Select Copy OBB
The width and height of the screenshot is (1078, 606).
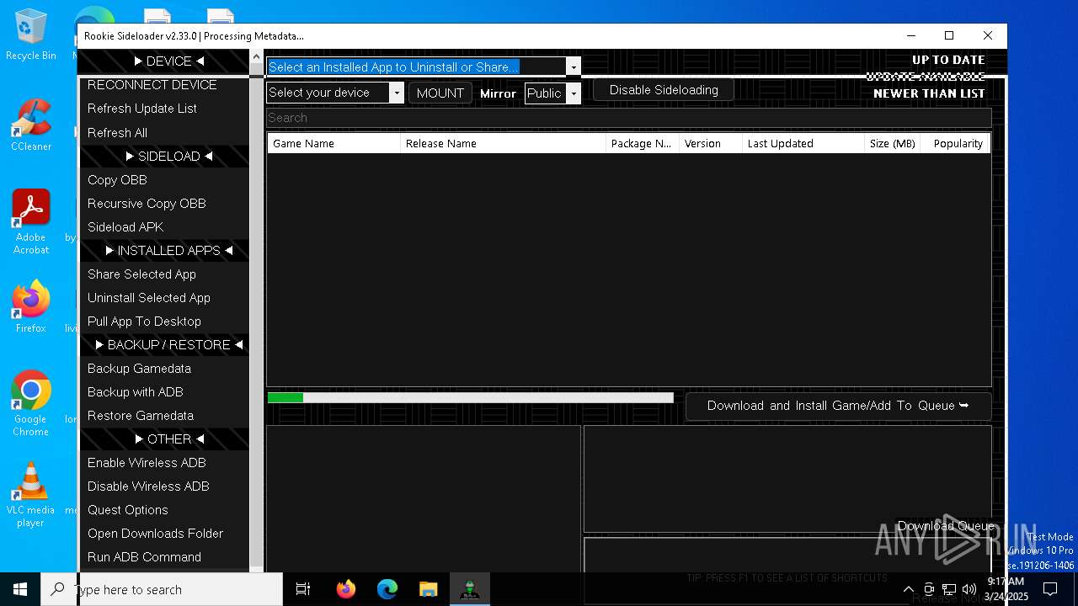coord(164,179)
